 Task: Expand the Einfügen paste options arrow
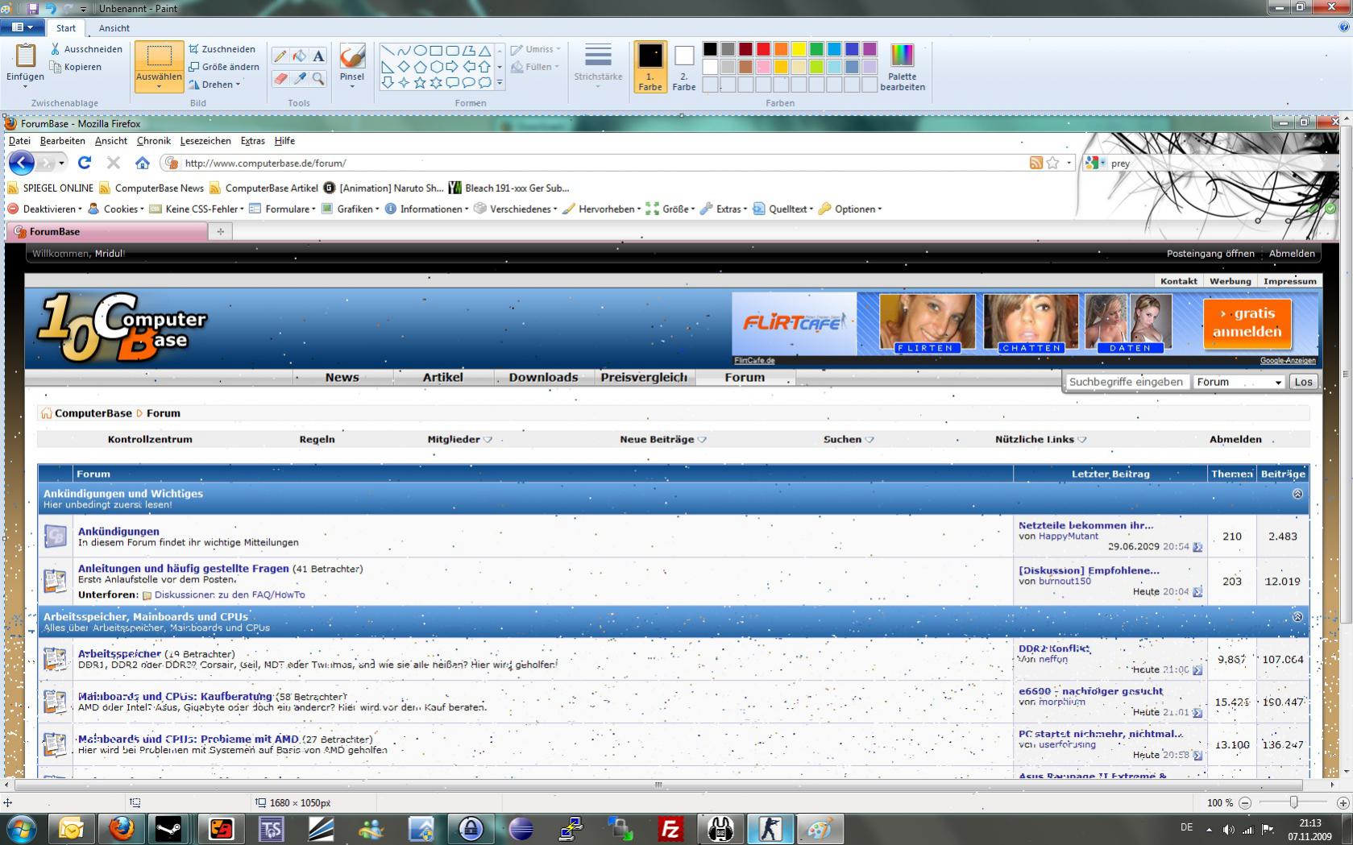(x=25, y=86)
